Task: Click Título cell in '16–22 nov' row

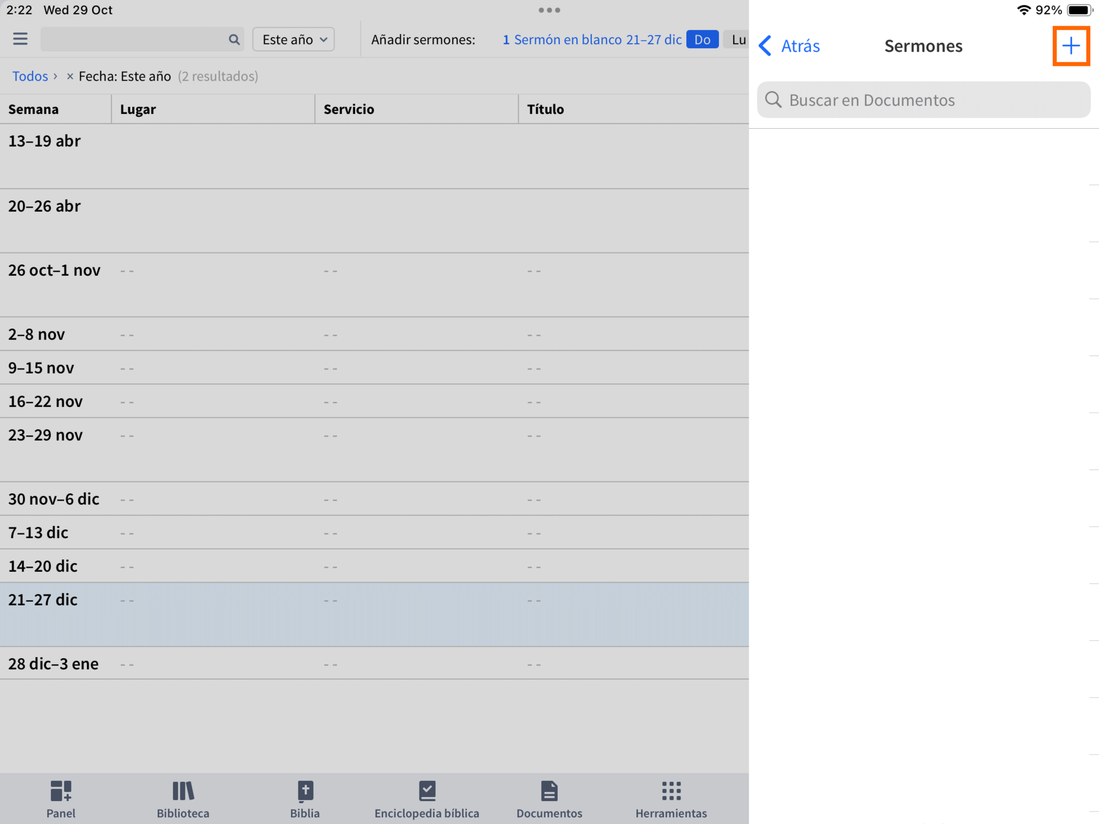Action: (634, 402)
